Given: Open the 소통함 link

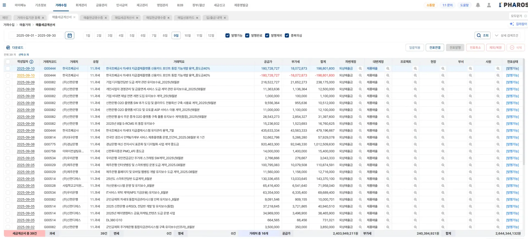Looking at the screenshot, I should tap(431, 5).
